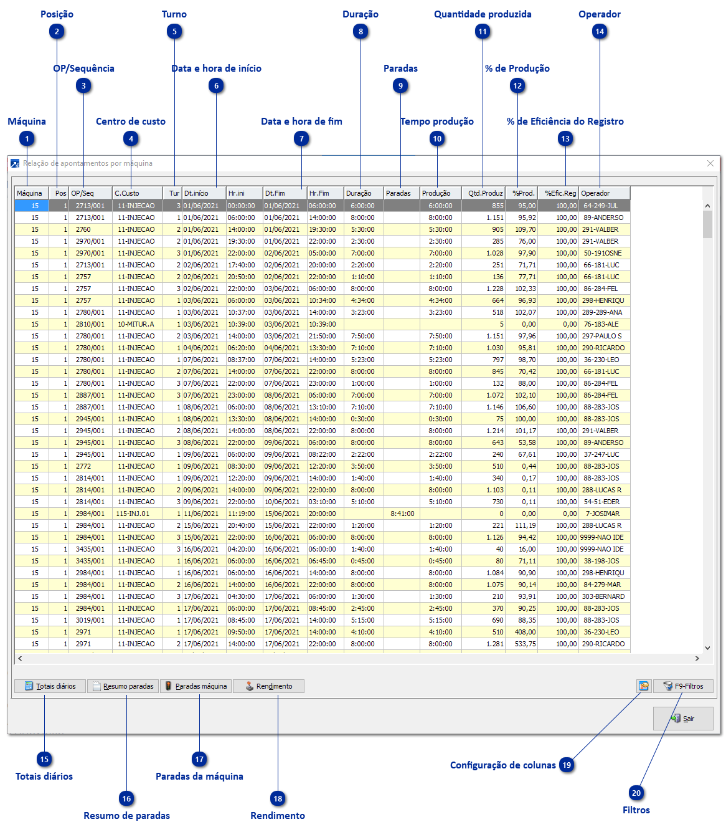Sort by Máquina column header

pos(32,193)
